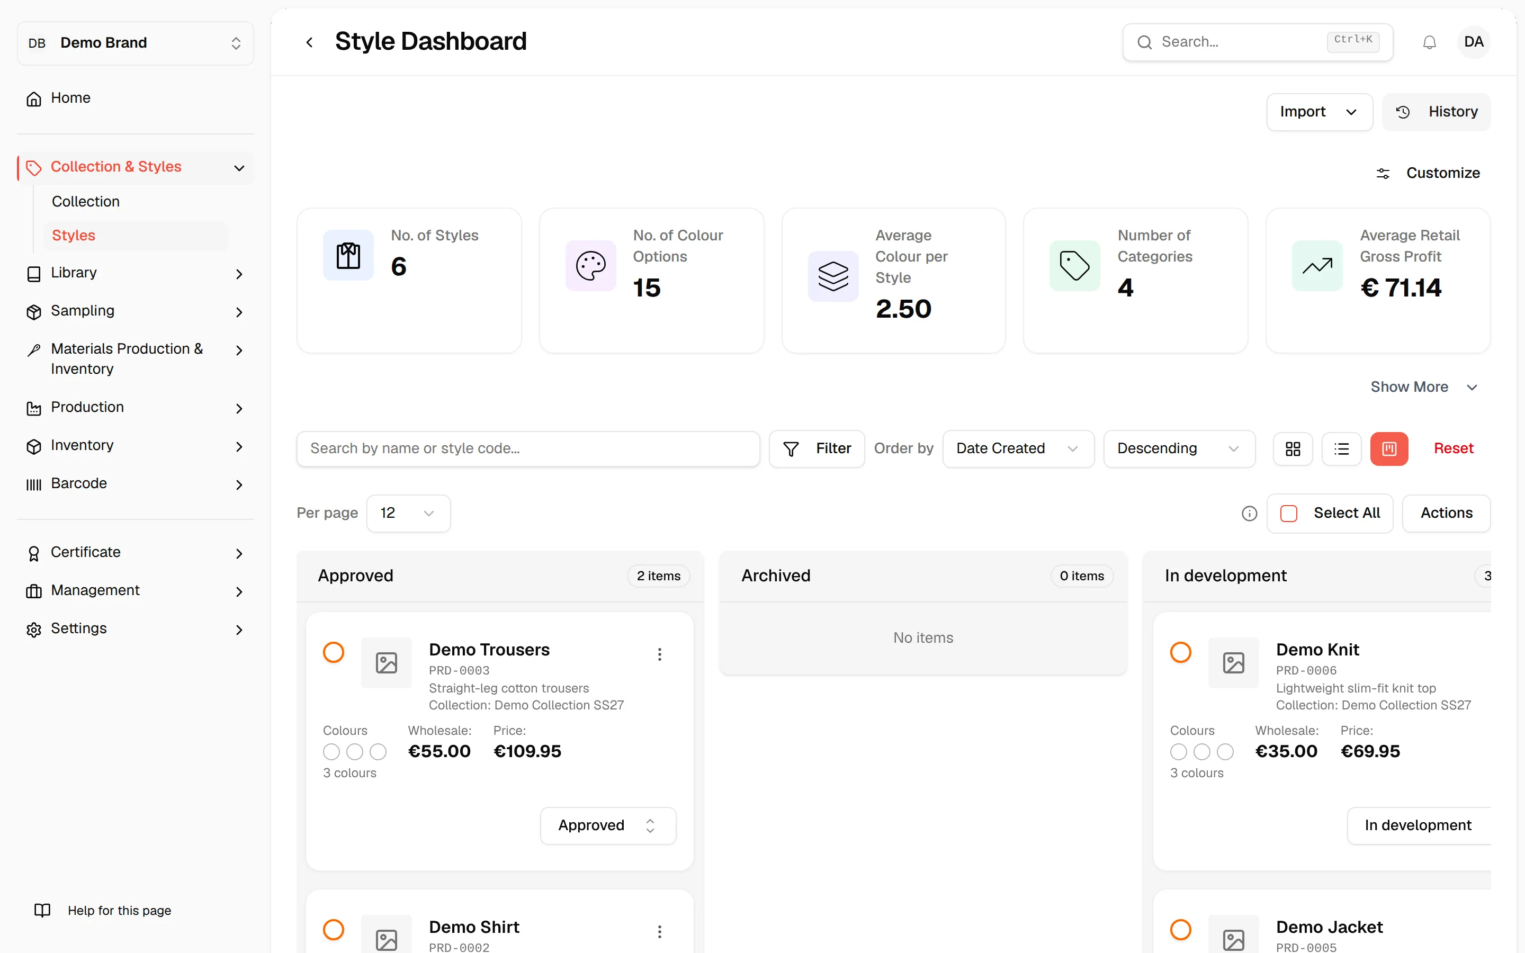Image resolution: width=1525 pixels, height=953 pixels.
Task: Switch to list view layout
Action: (x=1342, y=449)
